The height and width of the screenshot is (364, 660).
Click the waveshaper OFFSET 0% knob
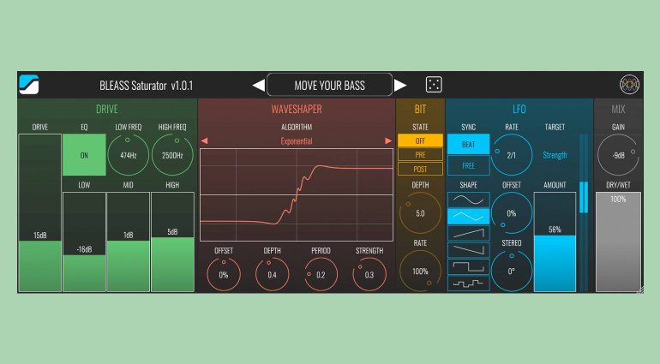(224, 275)
